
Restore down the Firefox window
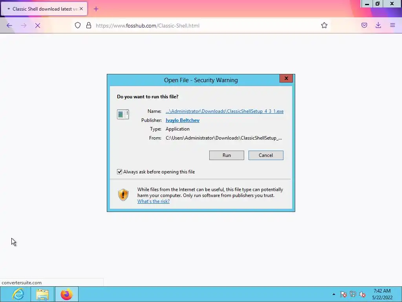click(378, 4)
